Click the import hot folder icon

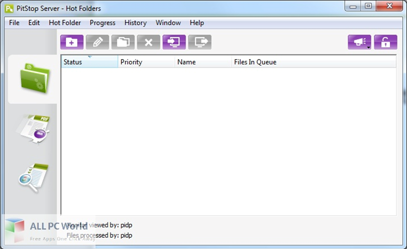tap(174, 43)
